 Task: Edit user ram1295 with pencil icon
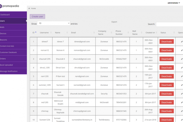[182, 76]
